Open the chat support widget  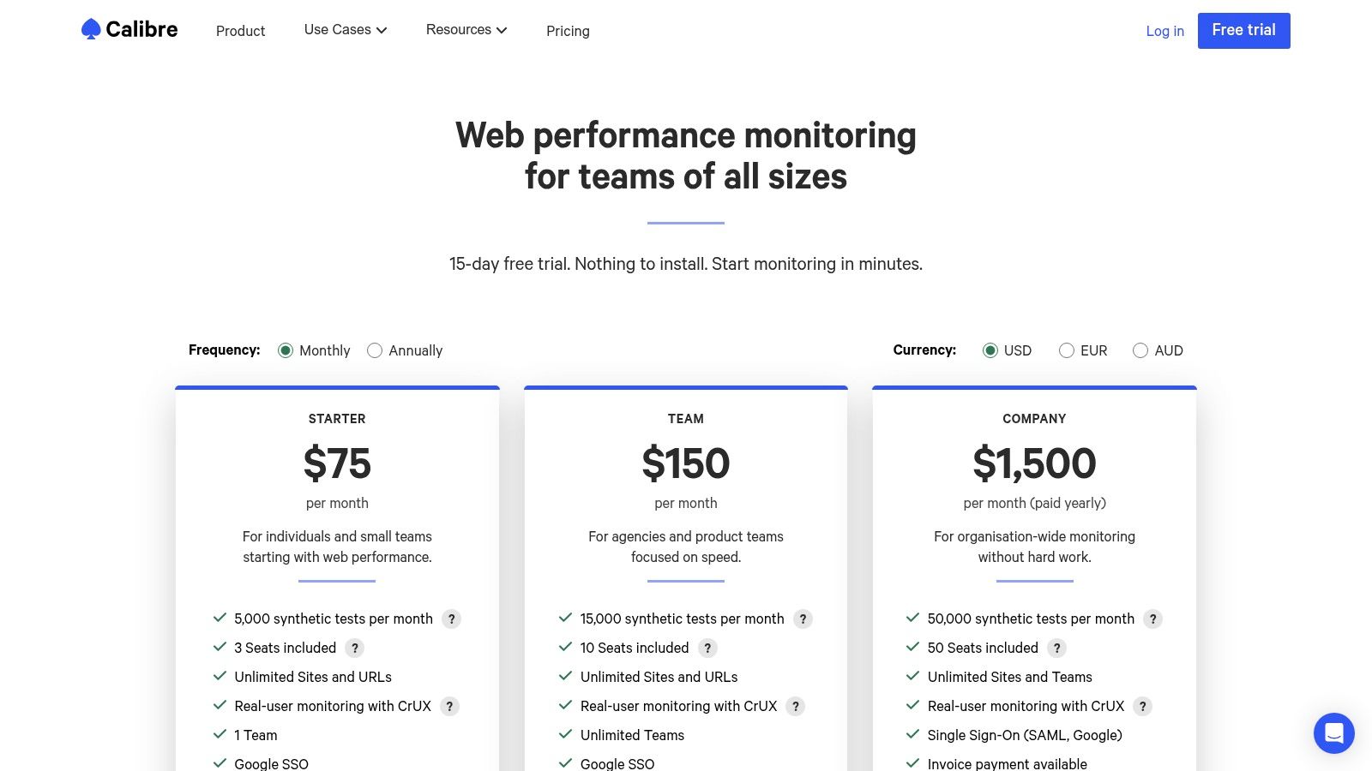pos(1333,733)
